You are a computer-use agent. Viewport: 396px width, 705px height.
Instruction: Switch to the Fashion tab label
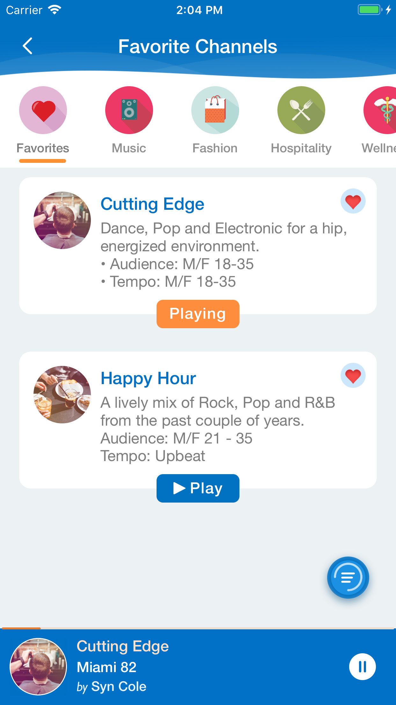point(215,148)
